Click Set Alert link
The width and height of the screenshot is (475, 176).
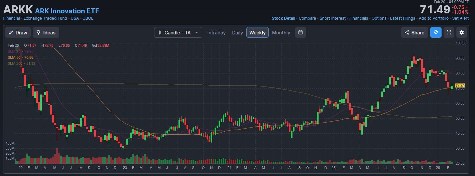460,18
